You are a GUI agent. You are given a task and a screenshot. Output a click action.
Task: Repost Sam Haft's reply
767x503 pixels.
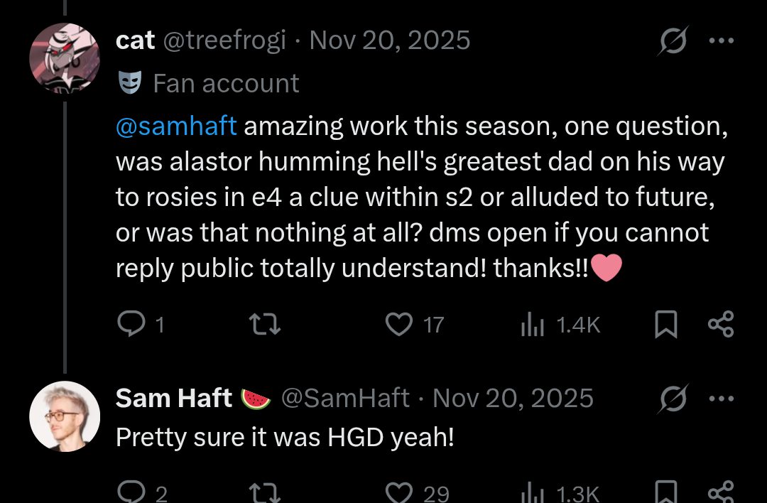[x=266, y=492]
